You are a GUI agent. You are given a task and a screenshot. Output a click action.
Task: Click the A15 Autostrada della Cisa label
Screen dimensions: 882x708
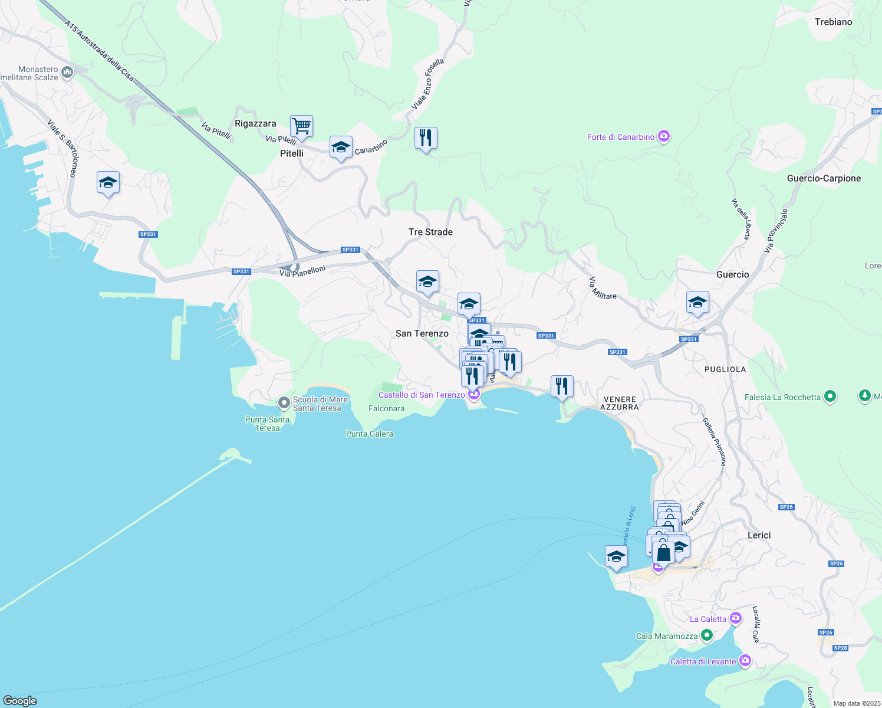(x=99, y=51)
